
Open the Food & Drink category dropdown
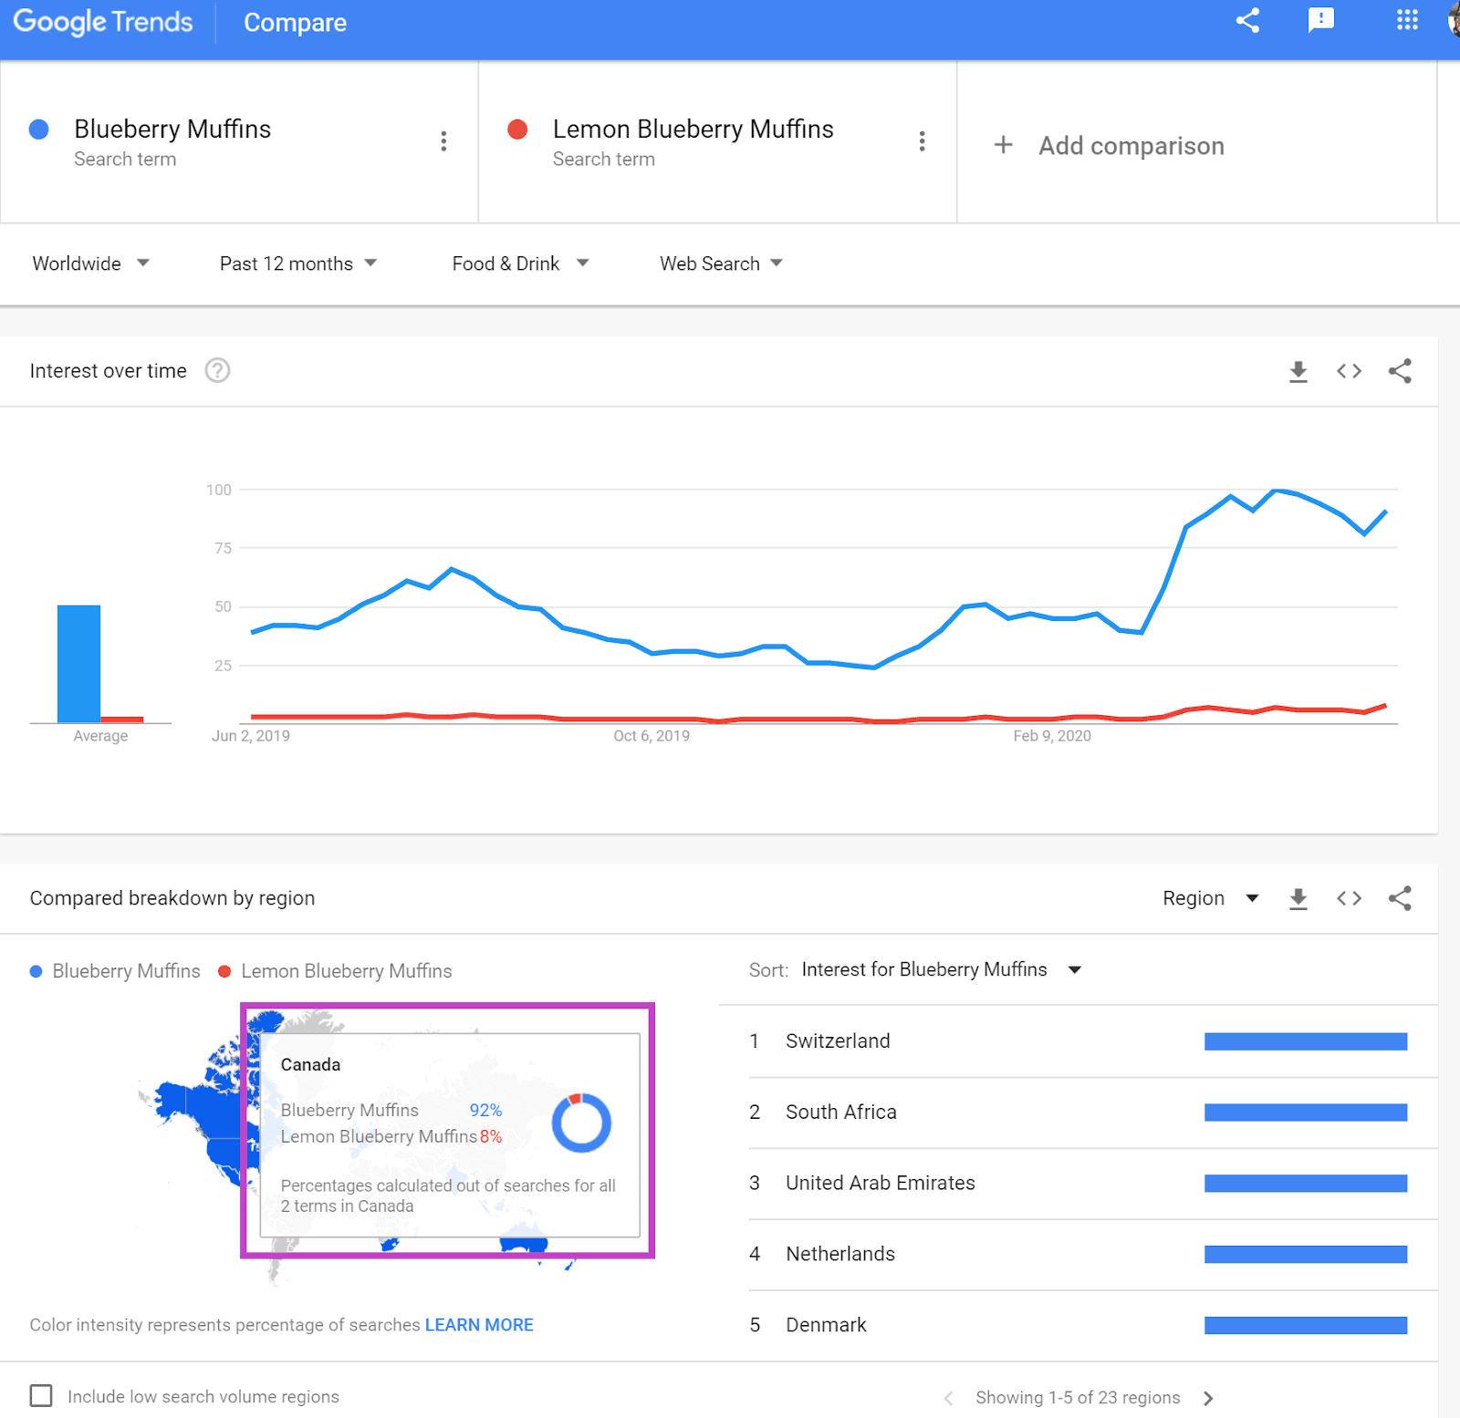pyautogui.click(x=517, y=264)
